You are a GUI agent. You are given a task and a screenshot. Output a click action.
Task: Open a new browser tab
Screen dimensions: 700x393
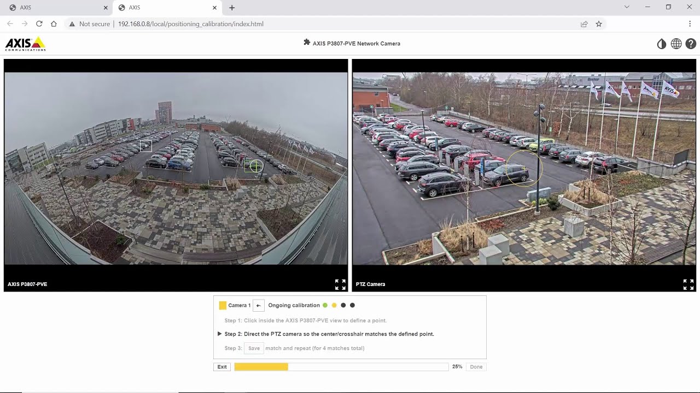(232, 8)
